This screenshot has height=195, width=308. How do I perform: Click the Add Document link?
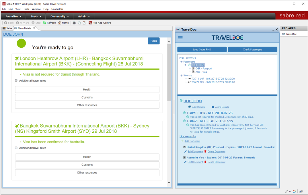click(x=192, y=141)
